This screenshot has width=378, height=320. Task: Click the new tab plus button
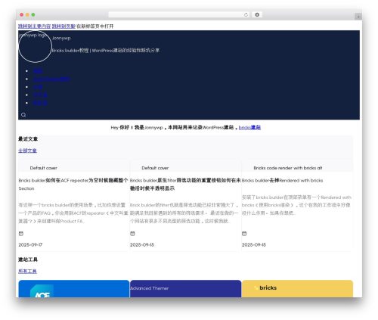point(358,17)
